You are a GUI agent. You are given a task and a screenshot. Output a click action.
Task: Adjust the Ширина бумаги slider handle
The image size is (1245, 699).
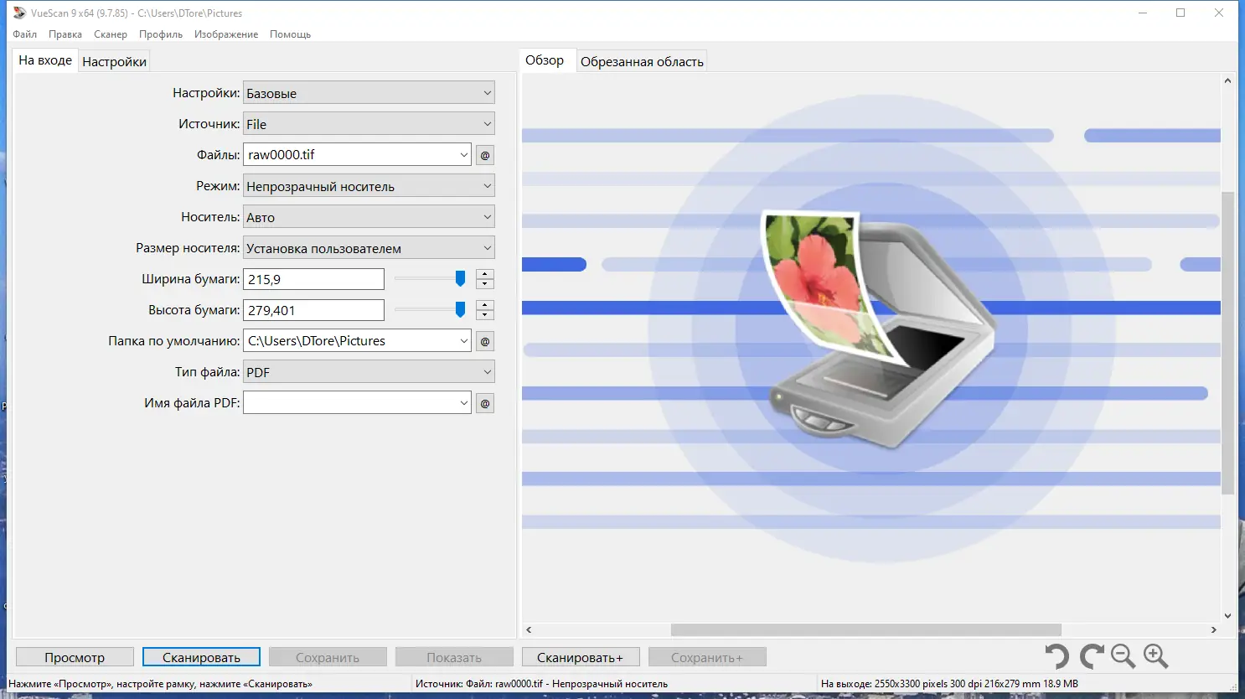point(460,278)
